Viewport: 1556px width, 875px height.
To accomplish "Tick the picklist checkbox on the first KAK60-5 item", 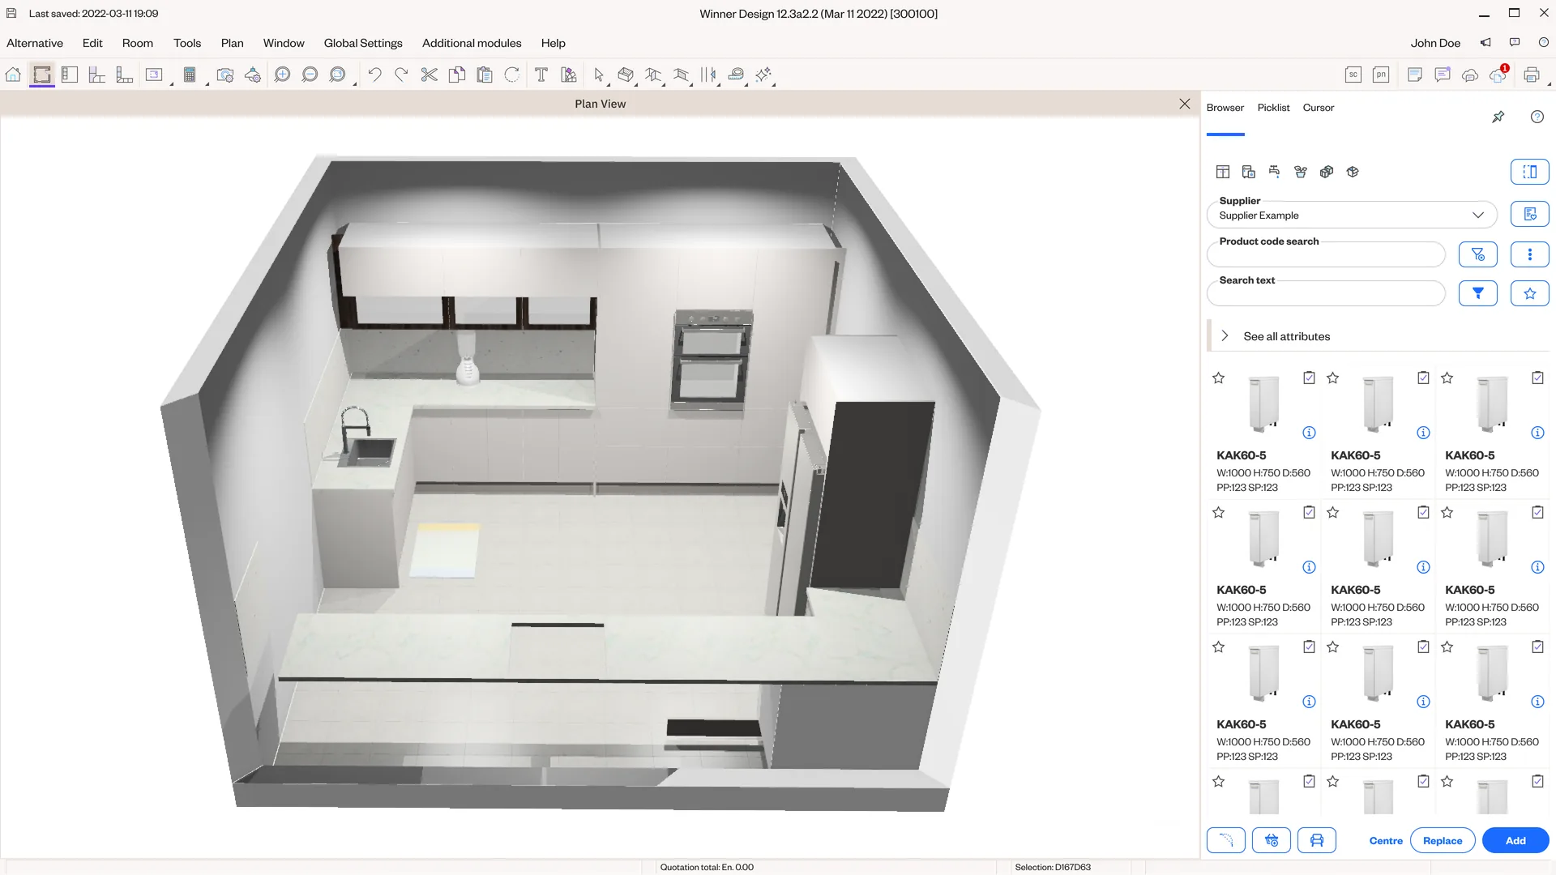I will tap(1309, 378).
